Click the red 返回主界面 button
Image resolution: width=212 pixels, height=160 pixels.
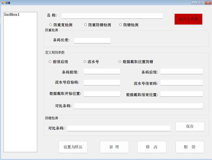(188, 19)
